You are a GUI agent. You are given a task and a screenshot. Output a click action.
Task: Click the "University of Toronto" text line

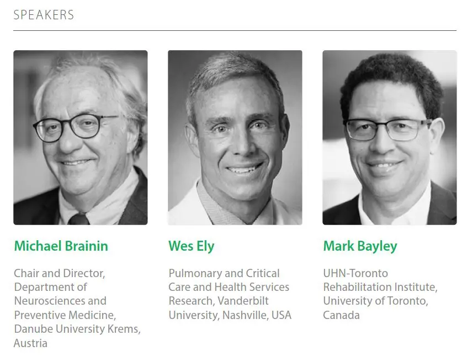376,301
